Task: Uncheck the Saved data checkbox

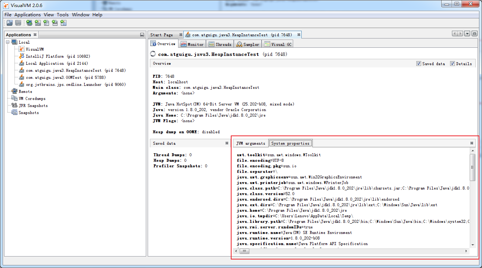Action: coord(419,64)
